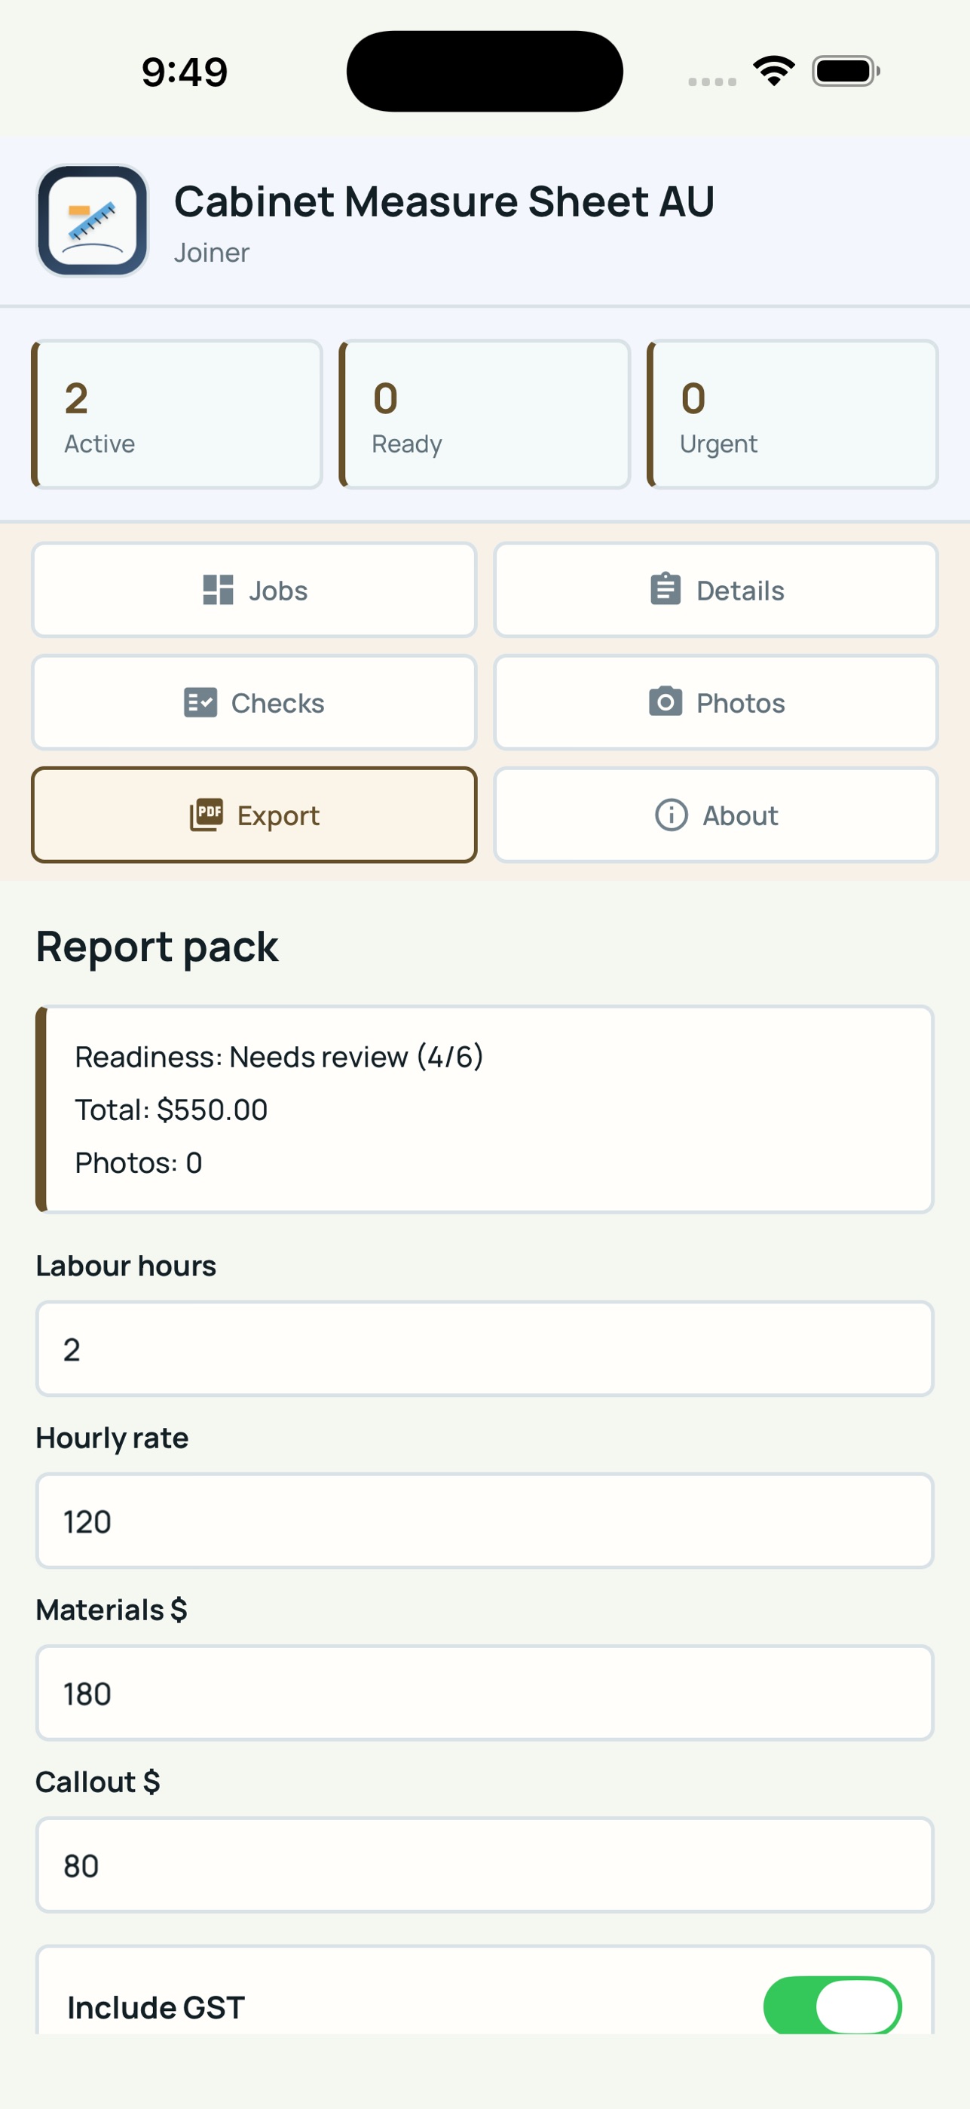Tap the 'Readiness: Needs review (4/6)' text
The image size is (970, 2109).
coord(279,1057)
